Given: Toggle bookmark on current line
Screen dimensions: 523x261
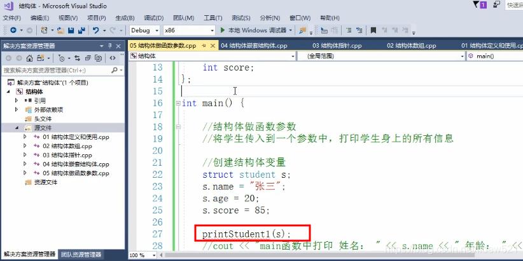Looking at the screenshot, I should (x=373, y=30).
